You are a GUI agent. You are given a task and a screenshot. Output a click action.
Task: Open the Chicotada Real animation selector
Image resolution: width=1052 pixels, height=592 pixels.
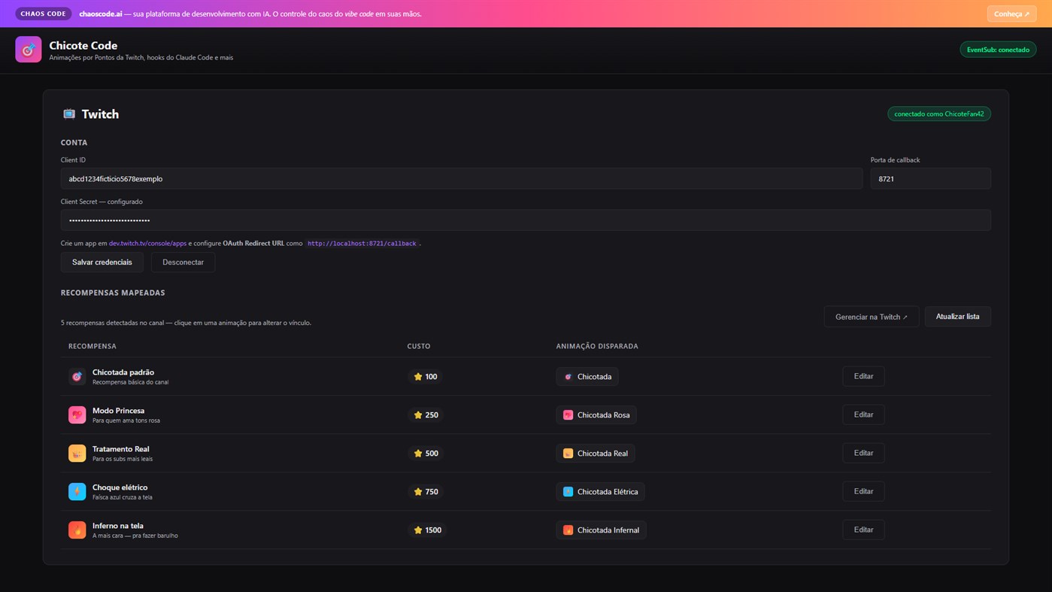click(596, 453)
